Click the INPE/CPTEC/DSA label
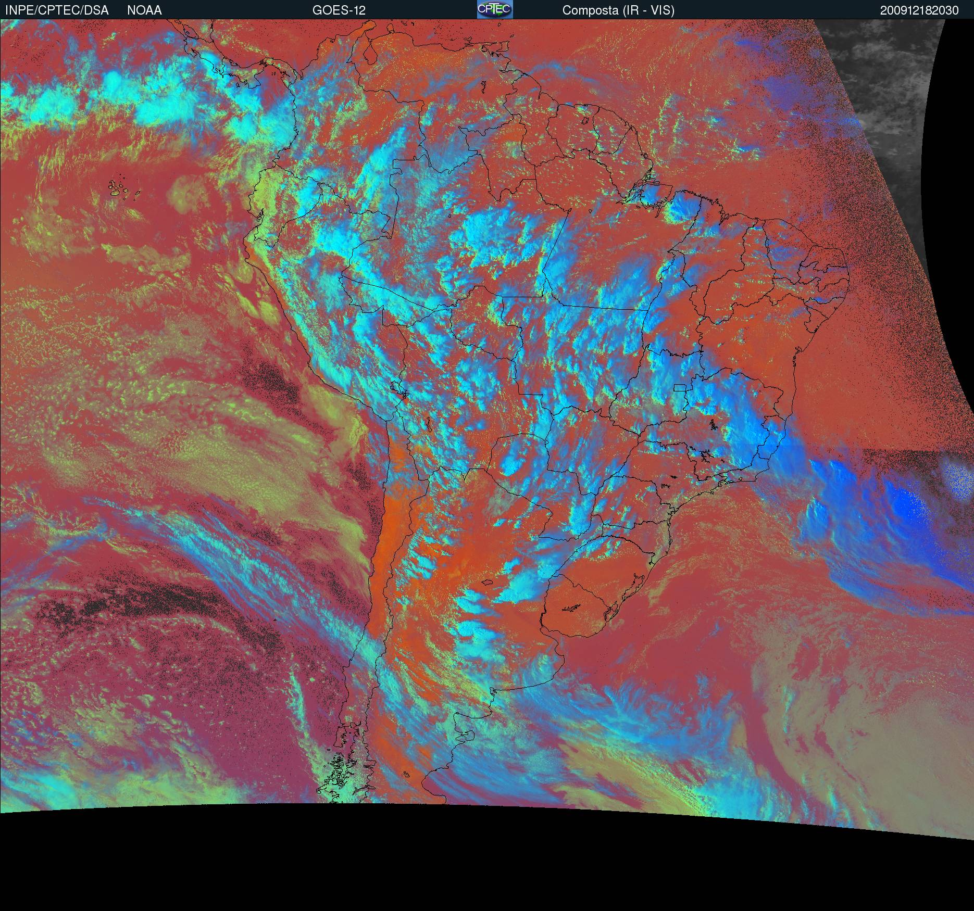 [57, 10]
